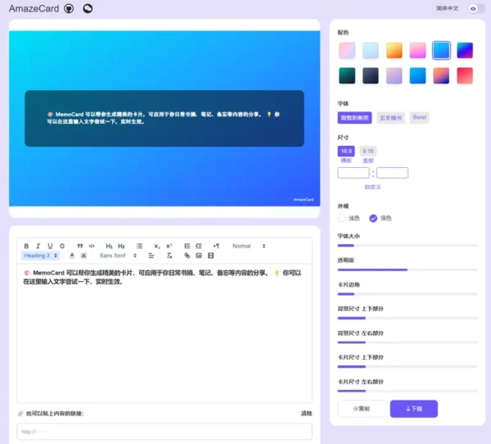Viewport: 491px width, 444px height.
Task: Pick the dark teal gradient swatch
Action: click(x=347, y=75)
